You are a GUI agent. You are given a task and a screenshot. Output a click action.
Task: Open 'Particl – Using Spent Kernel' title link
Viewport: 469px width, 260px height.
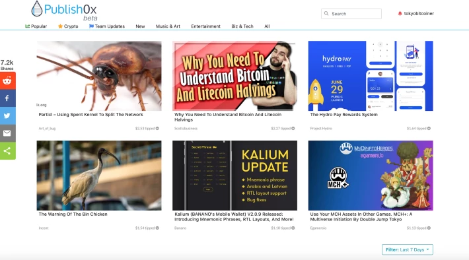click(90, 114)
